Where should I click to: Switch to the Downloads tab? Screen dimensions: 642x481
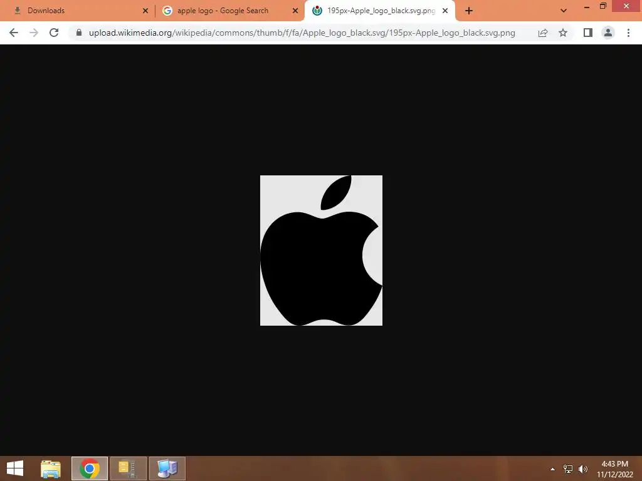tap(78, 11)
